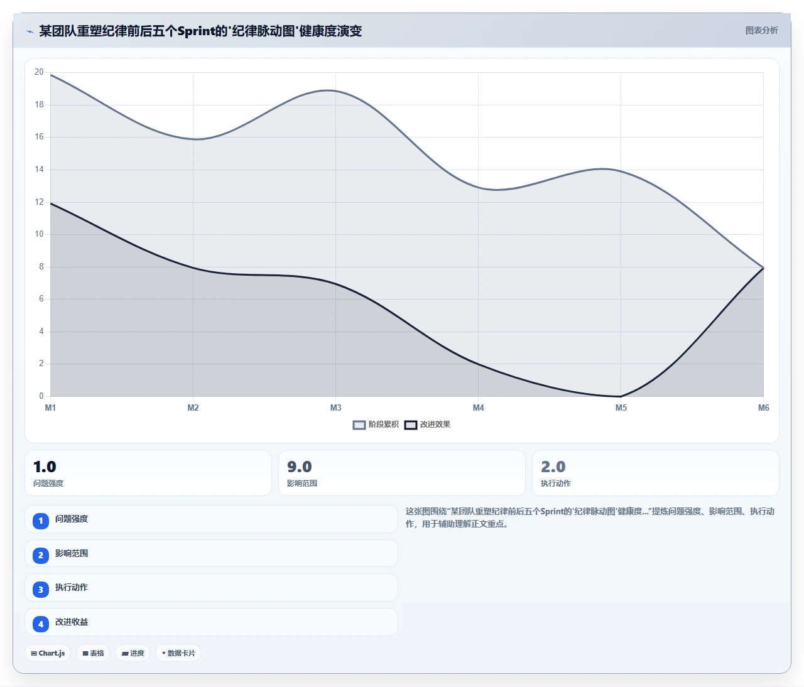Click the 数据卡片 tag chip
Image resolution: width=804 pixels, height=687 pixels.
[x=178, y=653]
